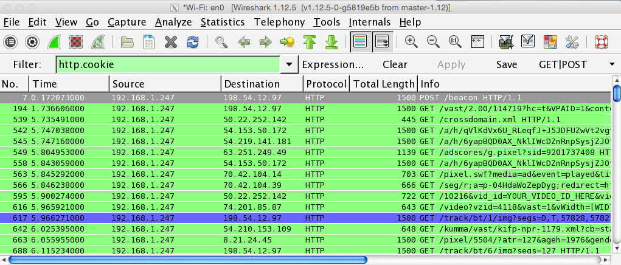Open the Go menu
621x265 pixels.
(x=92, y=22)
